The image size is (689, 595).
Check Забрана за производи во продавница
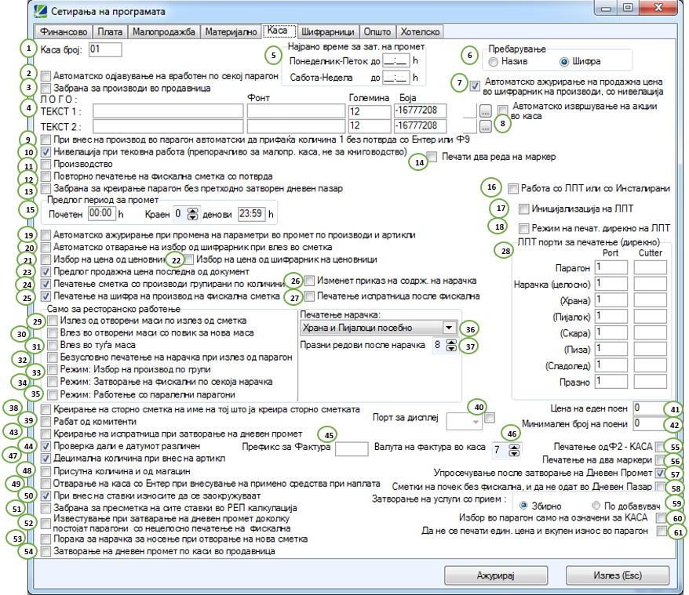[46, 89]
